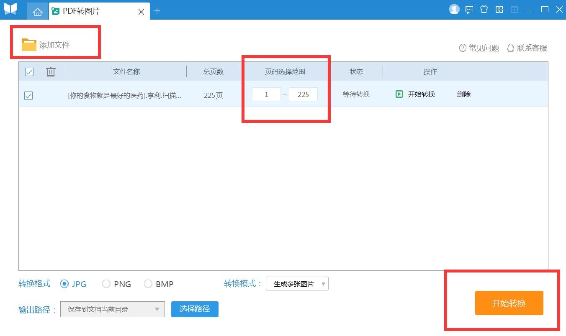Click the orange 开始转换 button
This screenshot has width=566, height=336.
(x=509, y=303)
